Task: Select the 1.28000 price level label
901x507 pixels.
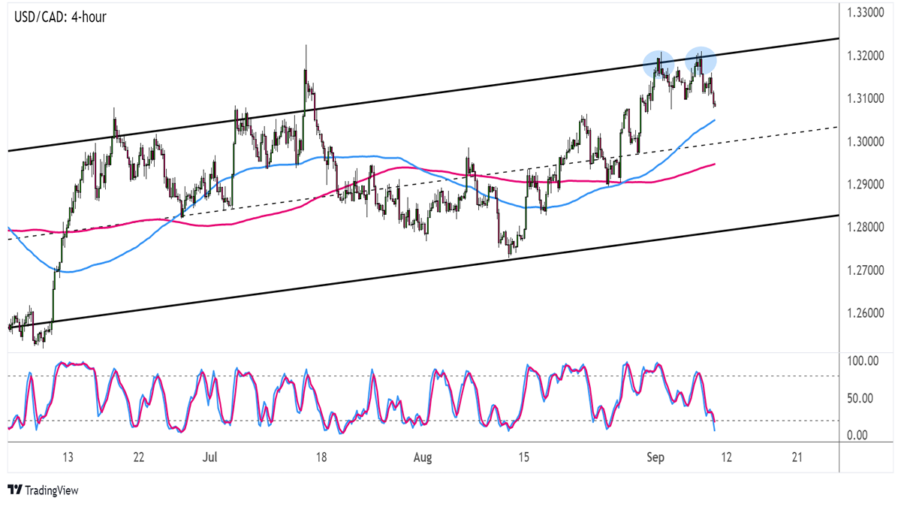Action: [x=866, y=227]
